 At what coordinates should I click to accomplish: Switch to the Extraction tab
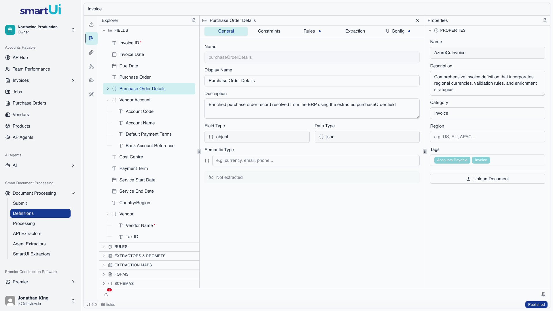(x=355, y=31)
